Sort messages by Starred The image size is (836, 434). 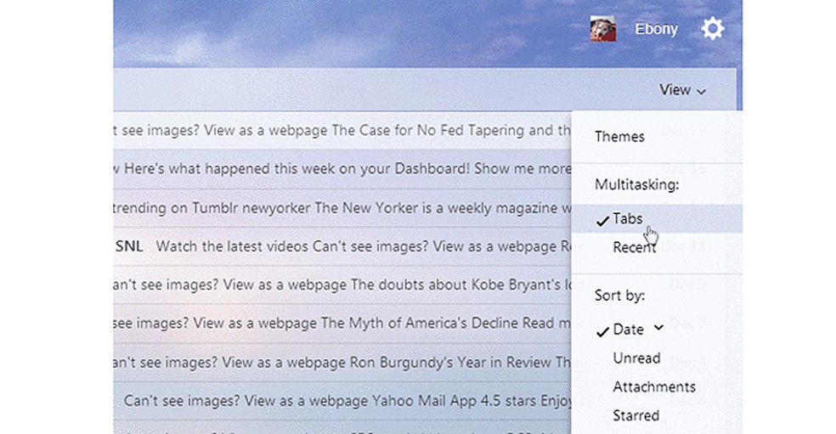(x=636, y=416)
